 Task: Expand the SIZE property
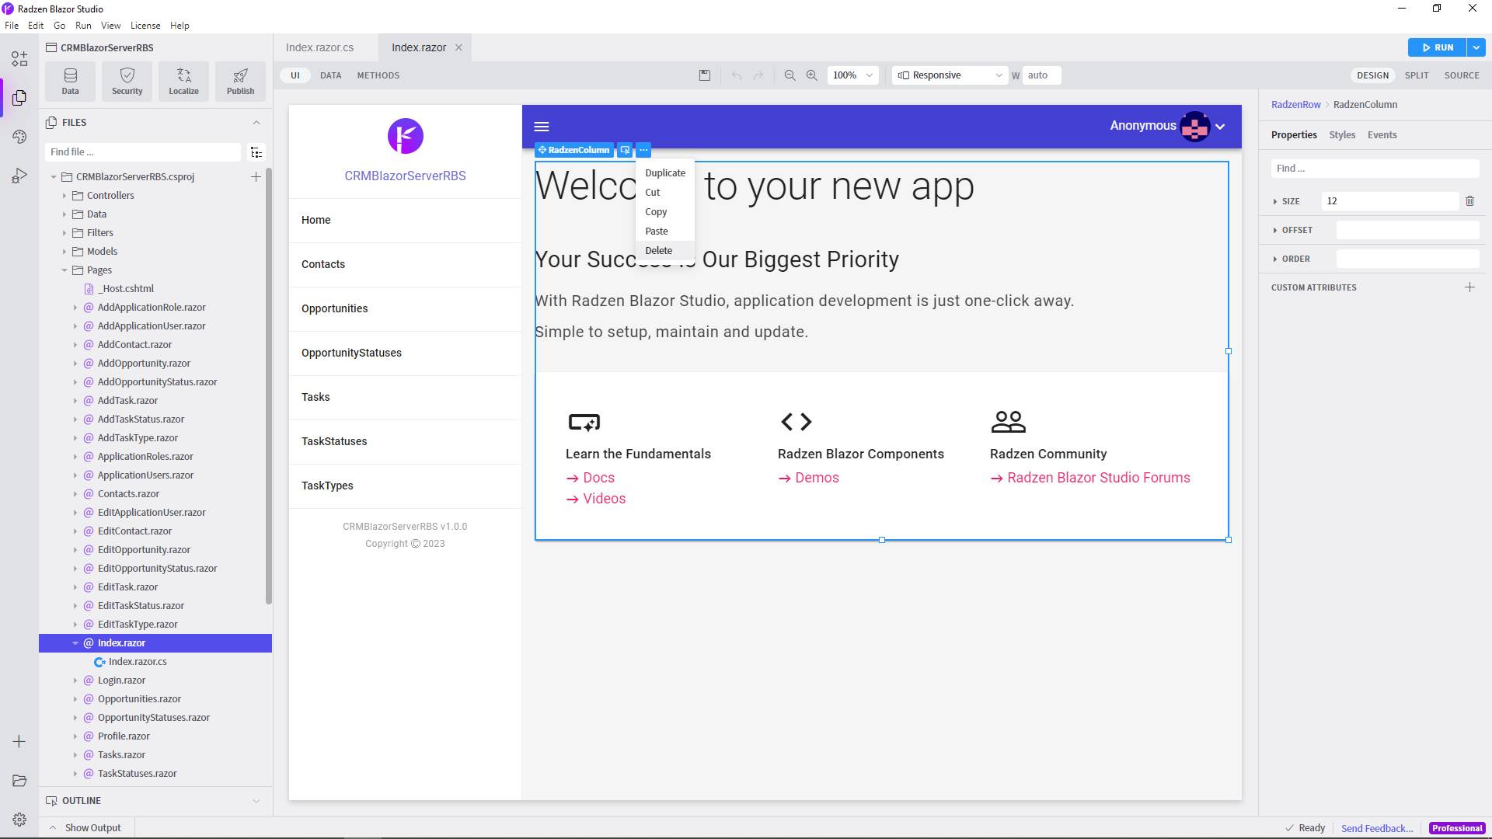pos(1275,202)
